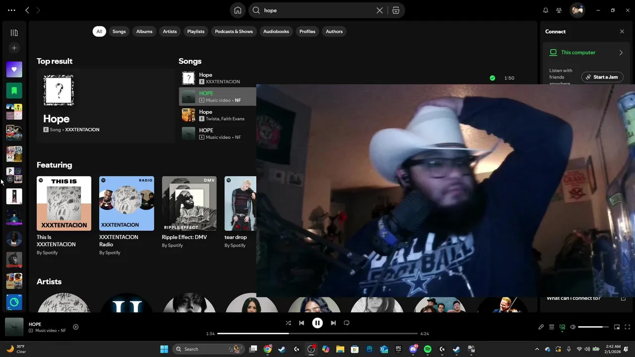Open Your Episodes green bookmark playlist
This screenshot has height=357, width=635.
(14, 91)
